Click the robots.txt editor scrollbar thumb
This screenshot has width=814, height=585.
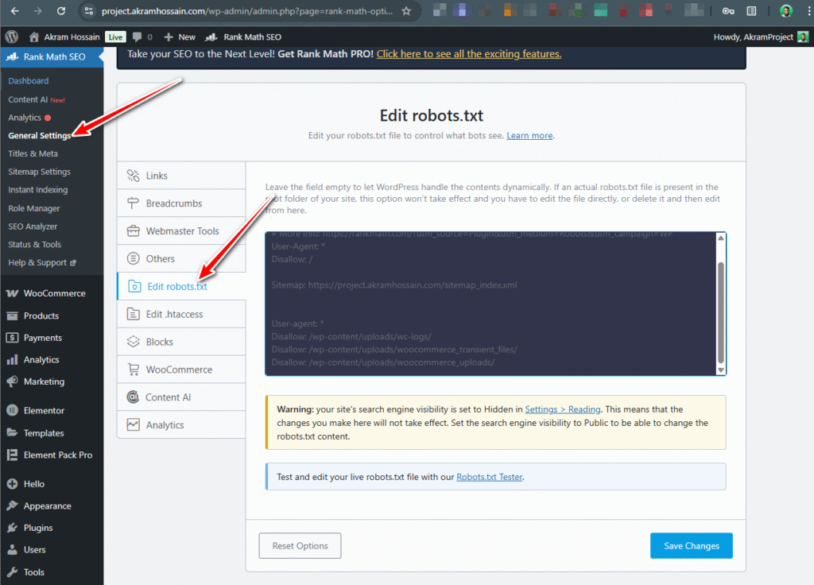tap(720, 313)
